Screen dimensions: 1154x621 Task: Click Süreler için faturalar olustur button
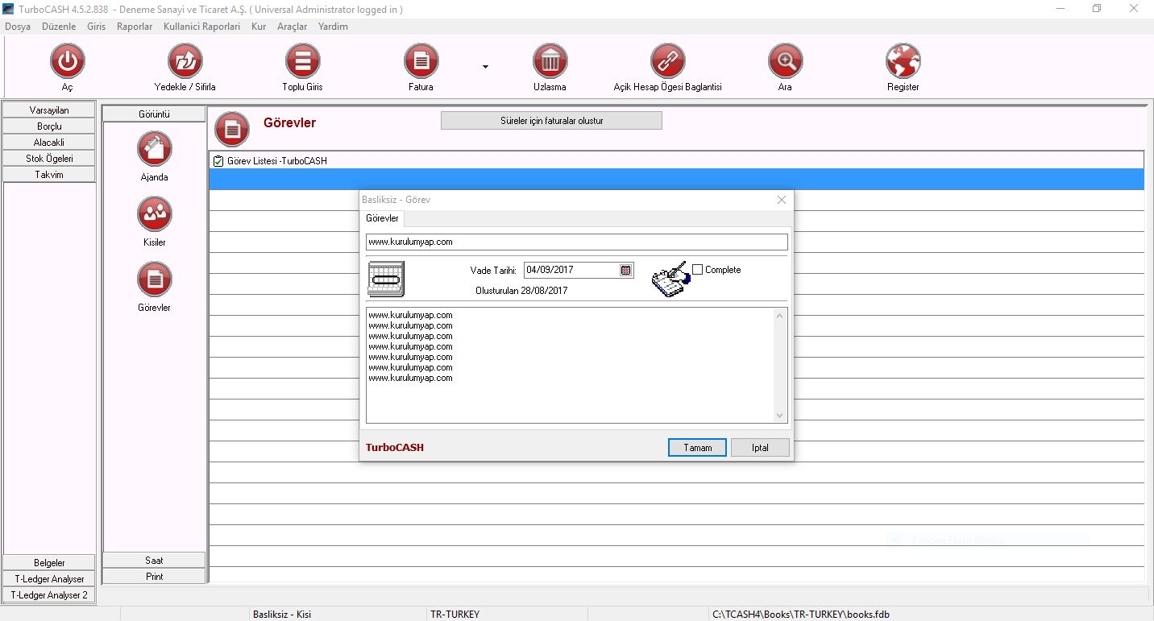coord(551,121)
